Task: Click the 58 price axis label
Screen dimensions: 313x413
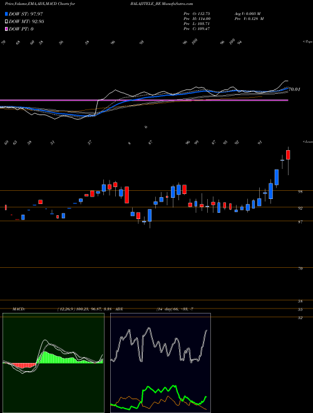Action: point(300,302)
